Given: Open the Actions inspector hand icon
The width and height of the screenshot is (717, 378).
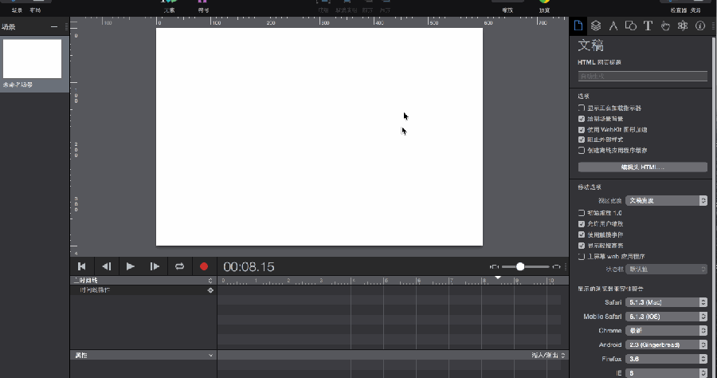Looking at the screenshot, I should (x=665, y=26).
